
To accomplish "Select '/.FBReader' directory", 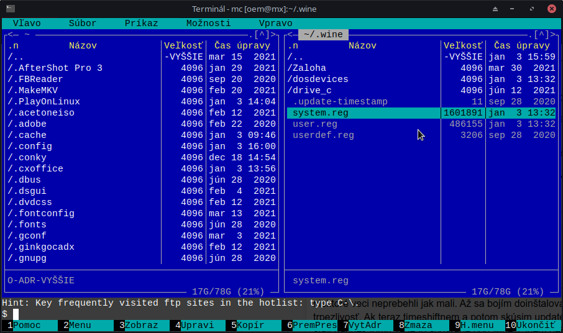I will coord(142,79).
